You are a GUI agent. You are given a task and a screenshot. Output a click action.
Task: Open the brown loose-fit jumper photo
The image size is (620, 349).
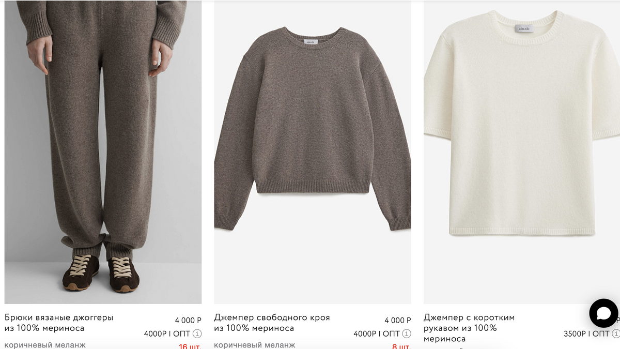click(x=313, y=152)
